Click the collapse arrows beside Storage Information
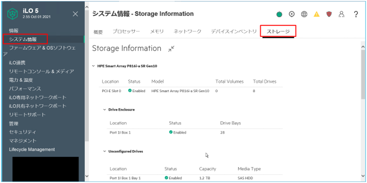Viewport: 367px width, 183px height. click(171, 49)
